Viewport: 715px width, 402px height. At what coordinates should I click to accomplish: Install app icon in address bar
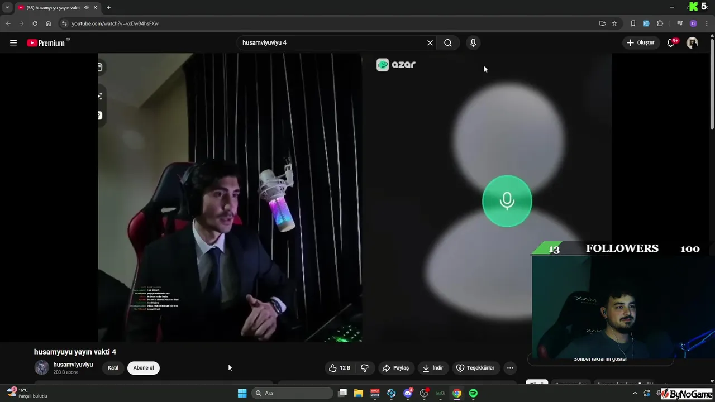[x=602, y=23]
